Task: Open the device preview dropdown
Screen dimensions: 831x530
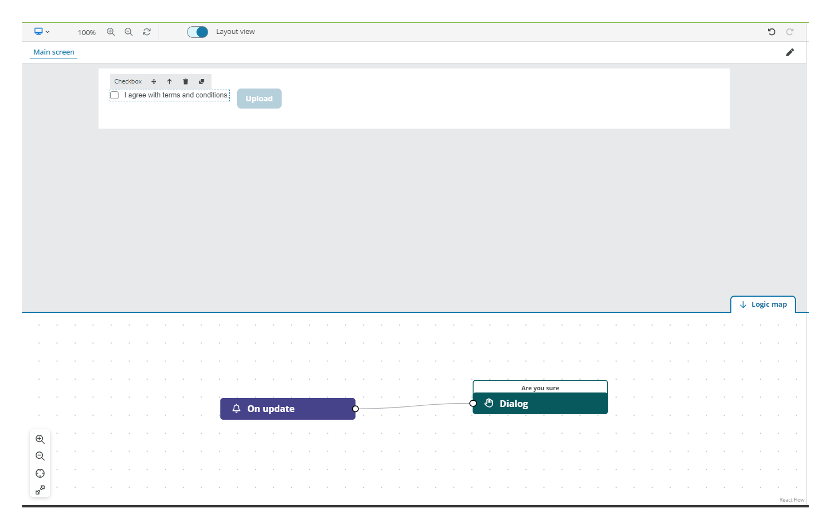Action: tap(41, 32)
